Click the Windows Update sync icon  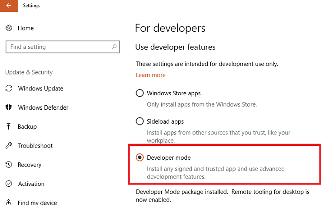pyautogui.click(x=9, y=88)
